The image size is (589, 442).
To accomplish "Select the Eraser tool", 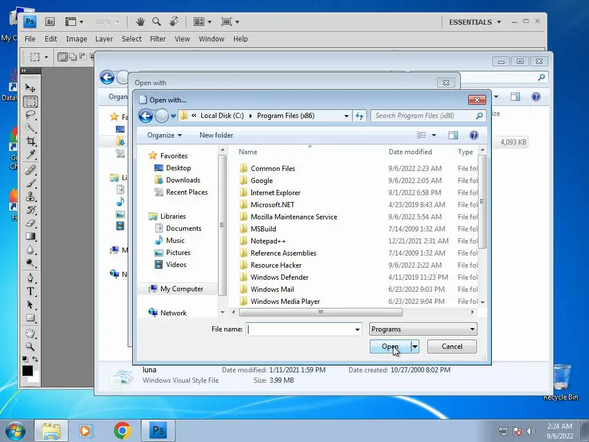I will click(x=30, y=223).
